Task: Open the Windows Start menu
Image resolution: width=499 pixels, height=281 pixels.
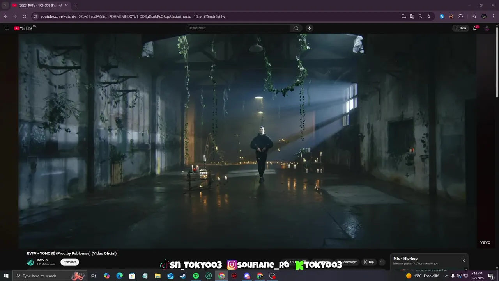Action: pos(6,276)
